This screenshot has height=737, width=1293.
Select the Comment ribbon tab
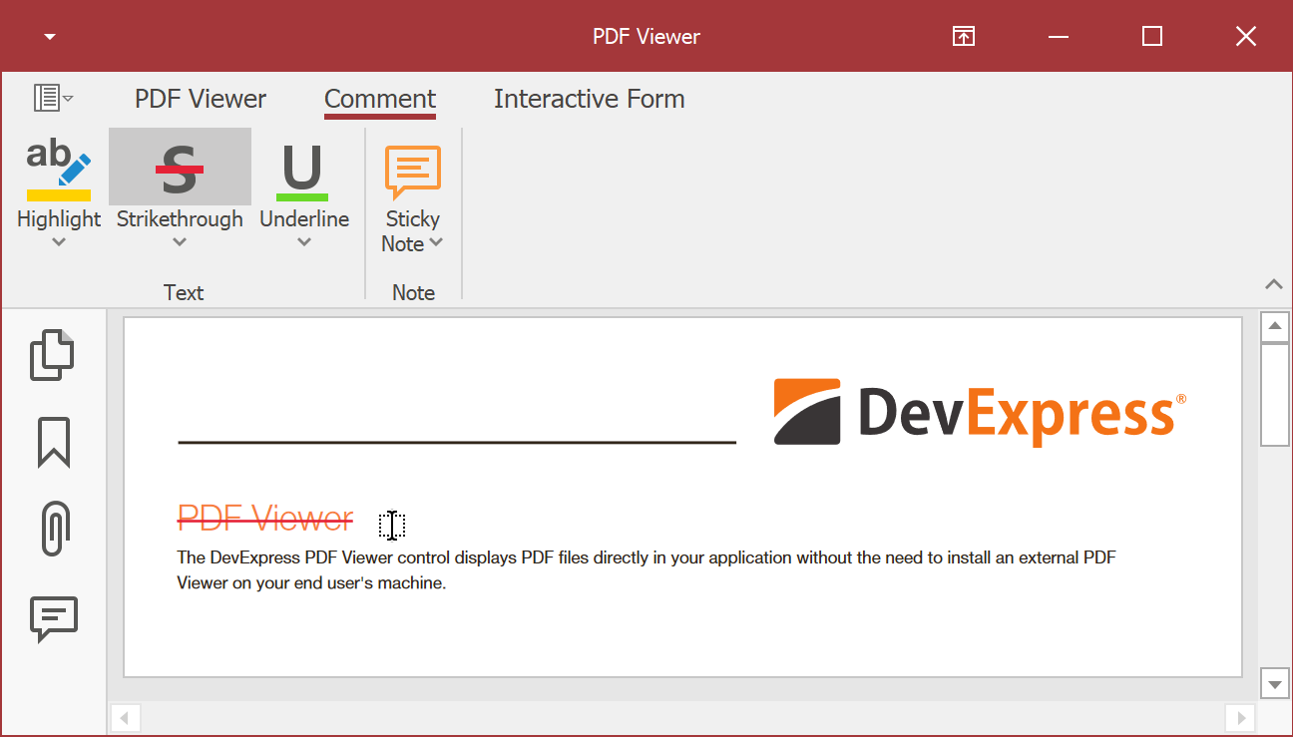(x=380, y=99)
